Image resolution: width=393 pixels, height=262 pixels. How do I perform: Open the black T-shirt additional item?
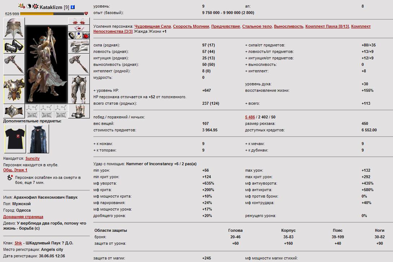(x=15, y=139)
